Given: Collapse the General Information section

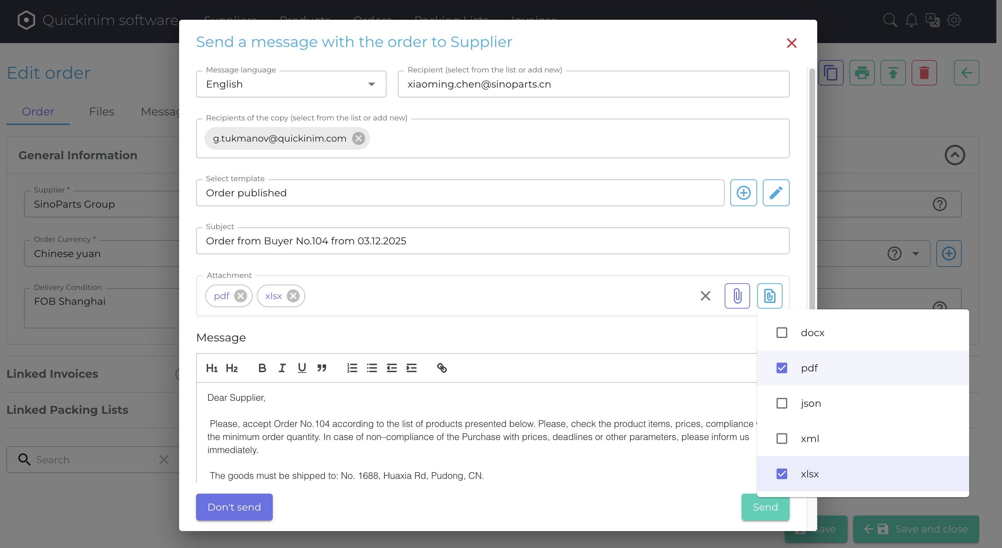Looking at the screenshot, I should coord(954,155).
